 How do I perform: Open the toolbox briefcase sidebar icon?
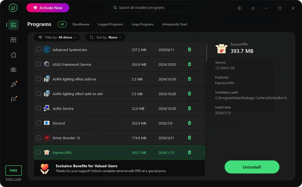[x=13, y=70]
